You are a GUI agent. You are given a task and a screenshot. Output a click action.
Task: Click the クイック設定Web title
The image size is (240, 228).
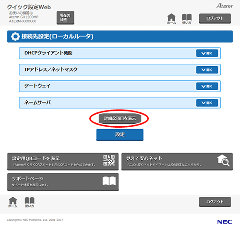point(29,7)
